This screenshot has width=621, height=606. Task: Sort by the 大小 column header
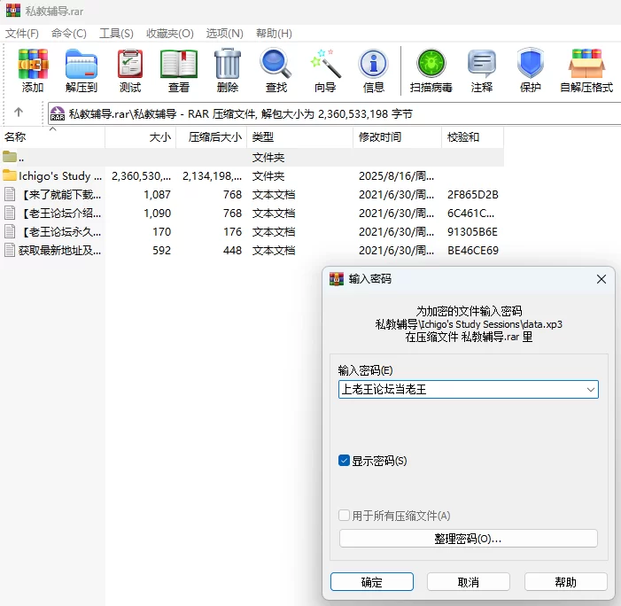(140, 137)
